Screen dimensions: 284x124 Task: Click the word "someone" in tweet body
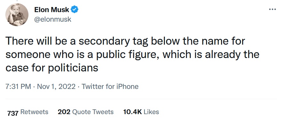point(28,55)
